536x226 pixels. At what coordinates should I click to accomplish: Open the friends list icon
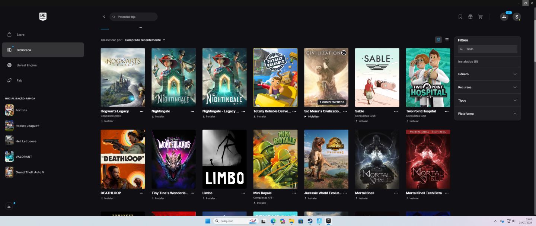tap(504, 17)
